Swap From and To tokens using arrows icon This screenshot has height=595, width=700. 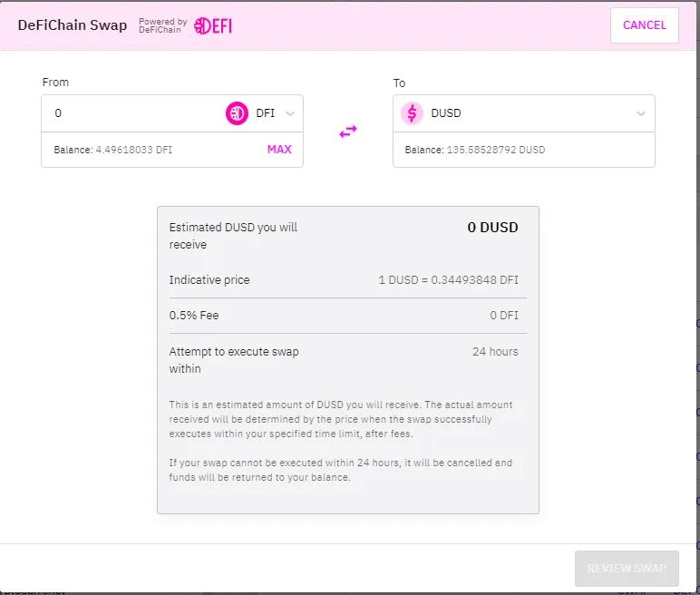[x=348, y=132]
